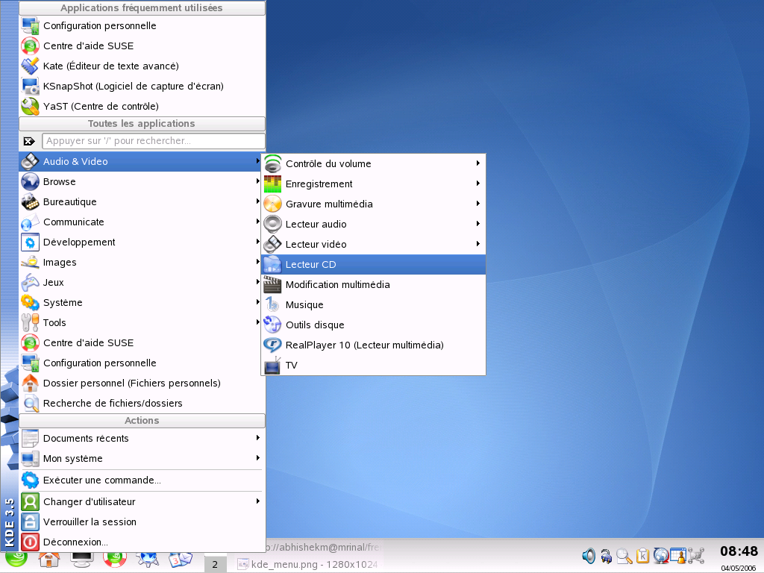This screenshot has height=573, width=764.
Task: Click Déconnexion to log out
Action: click(x=142, y=542)
